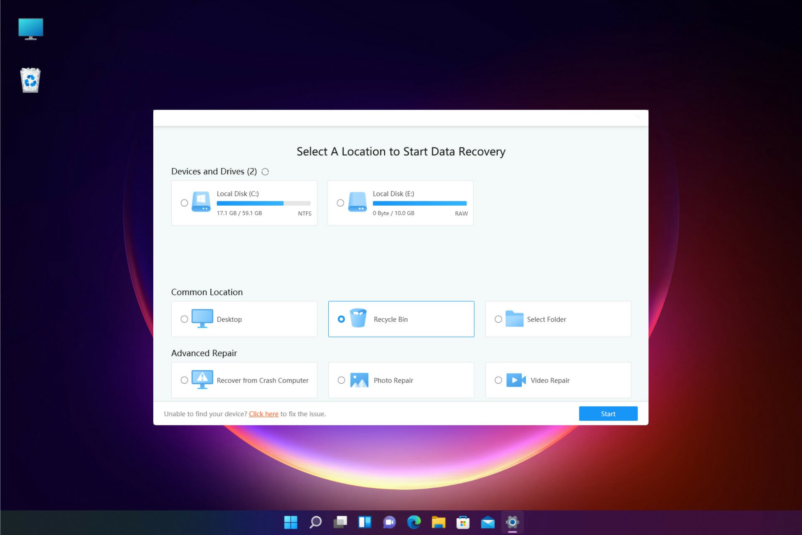Screen dimensions: 802x535
Task: Toggle the Local Disk C: radio button
Action: coord(184,202)
